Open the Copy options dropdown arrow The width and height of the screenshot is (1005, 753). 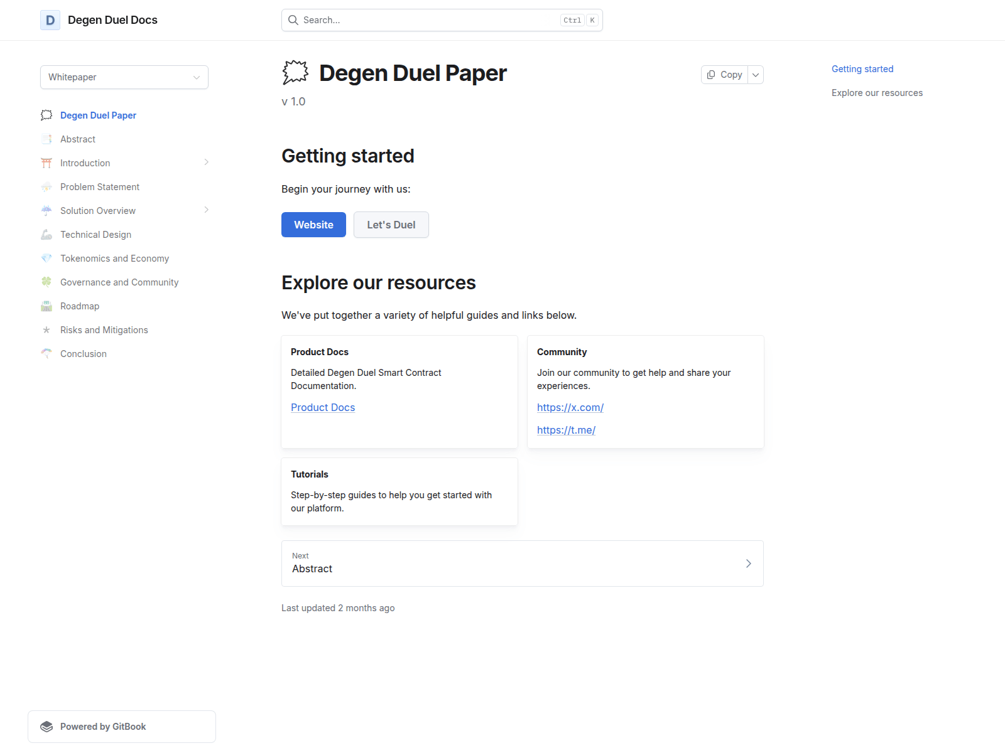point(756,75)
